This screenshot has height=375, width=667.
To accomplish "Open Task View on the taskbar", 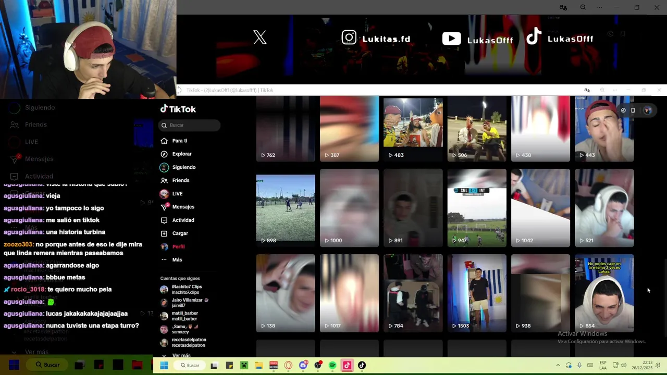I will tap(214, 366).
